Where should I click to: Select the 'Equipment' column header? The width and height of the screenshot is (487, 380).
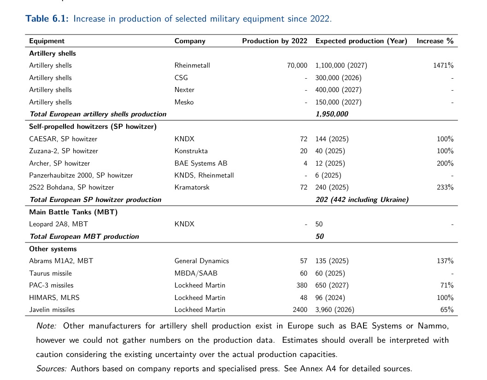pos(47,41)
